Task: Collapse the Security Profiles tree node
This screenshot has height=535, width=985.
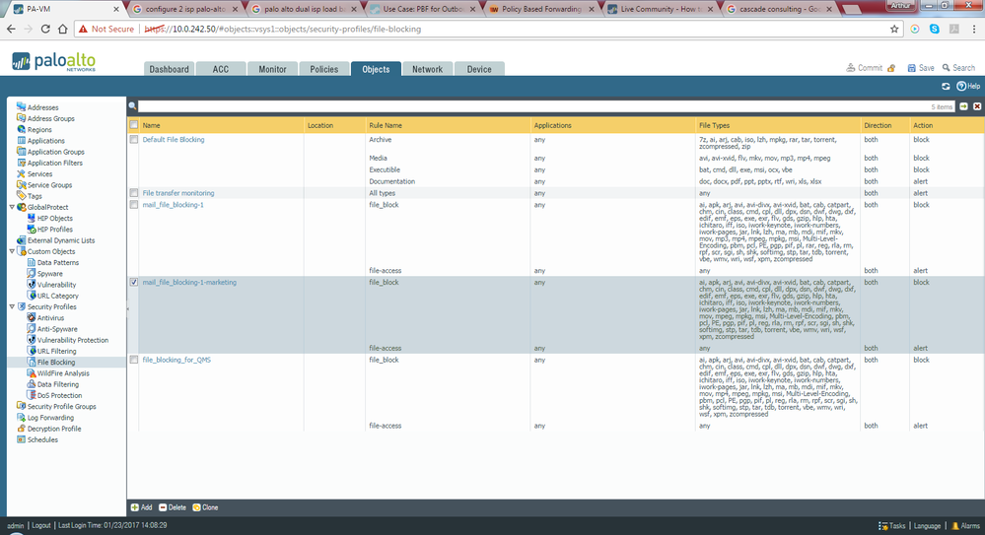Action: coord(11,306)
